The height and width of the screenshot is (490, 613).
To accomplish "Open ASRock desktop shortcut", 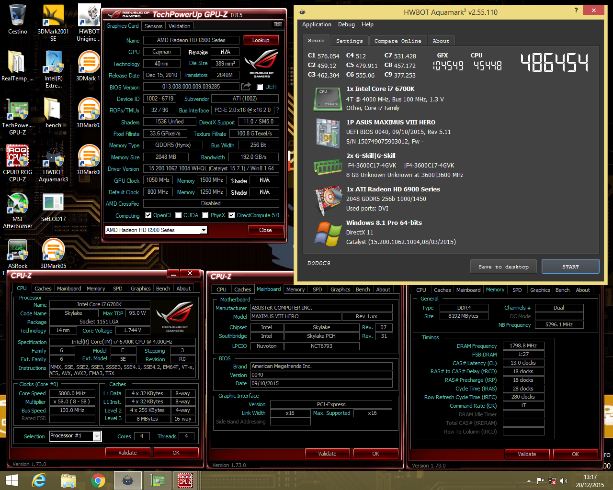I will click(17, 254).
